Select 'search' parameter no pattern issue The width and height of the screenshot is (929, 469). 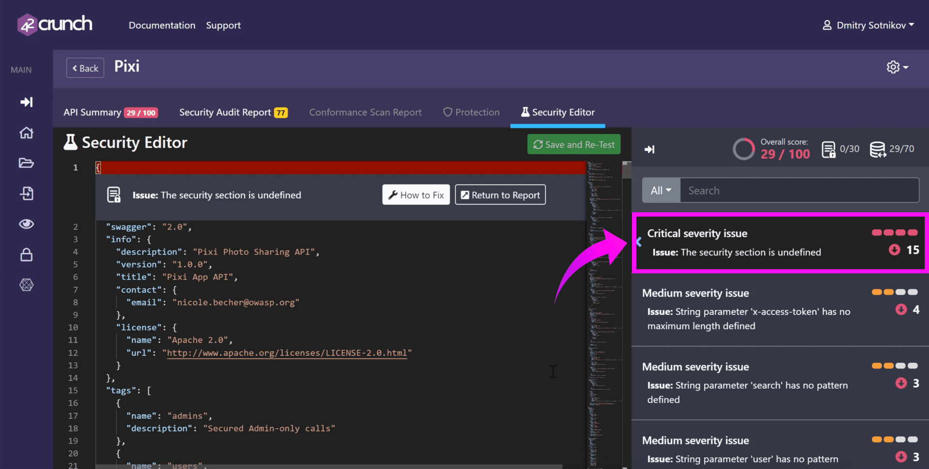780,383
